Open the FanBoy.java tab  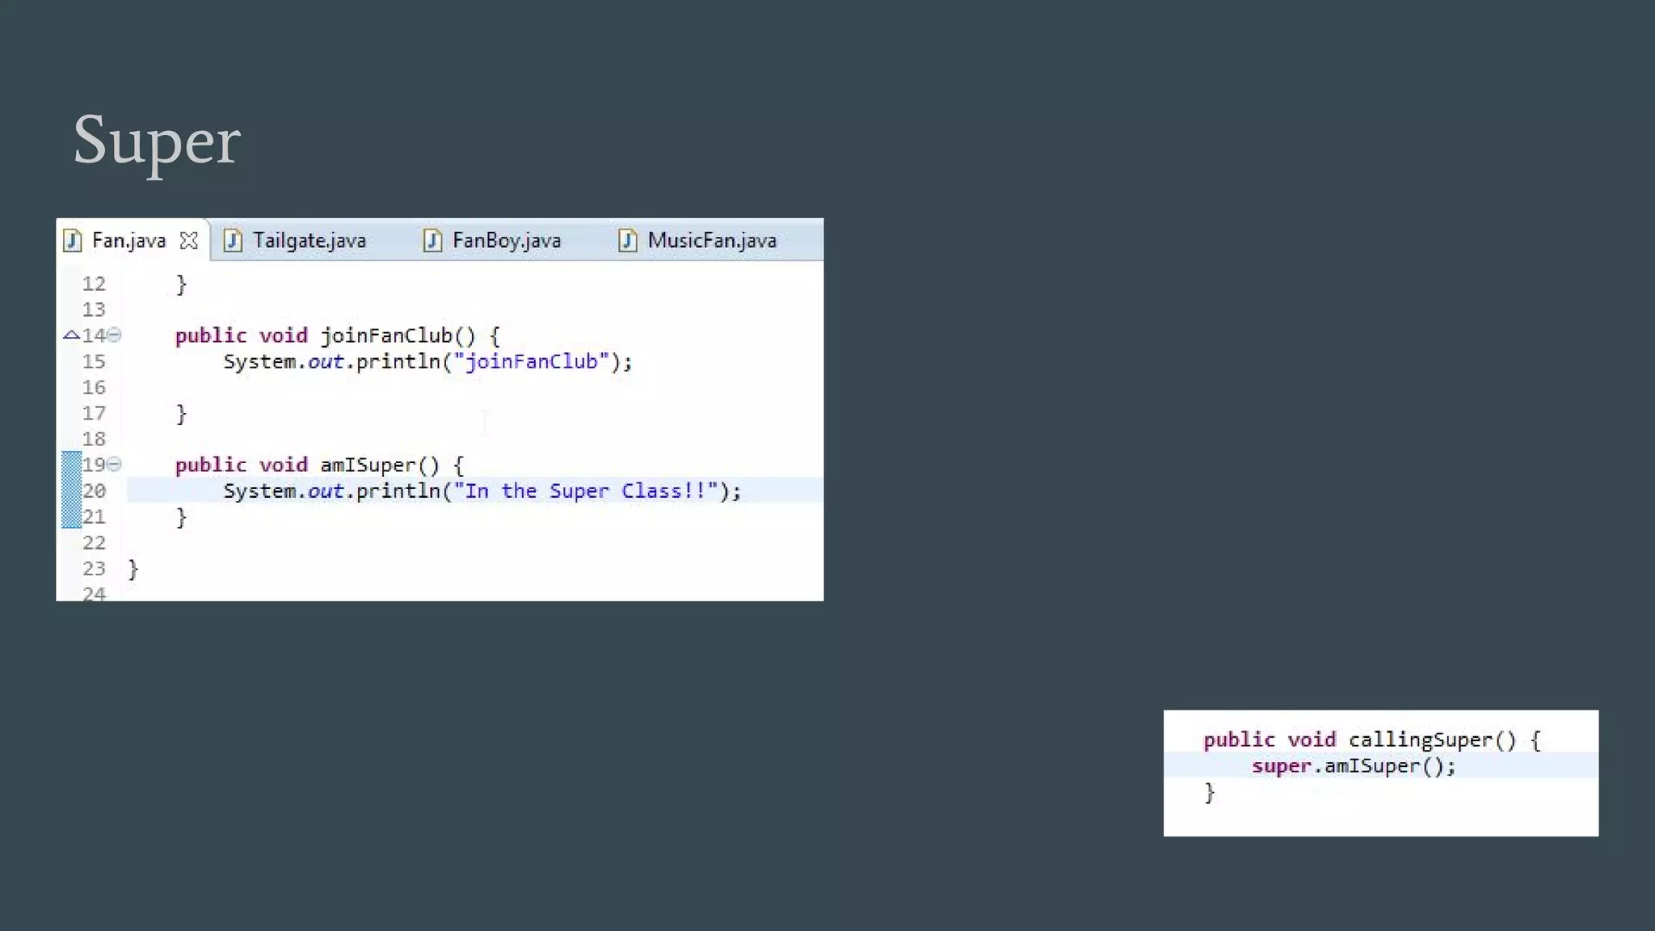506,241
